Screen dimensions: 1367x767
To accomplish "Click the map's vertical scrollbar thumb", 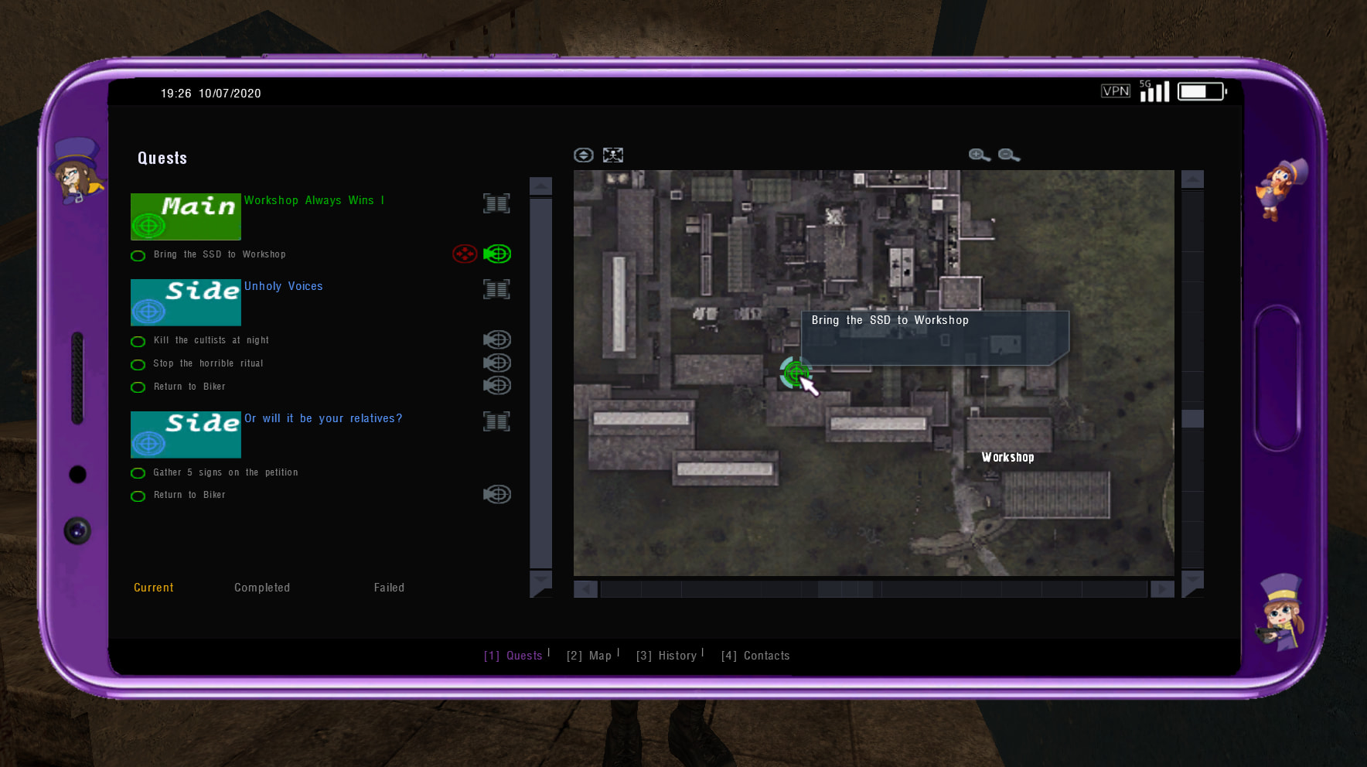I will [1192, 418].
